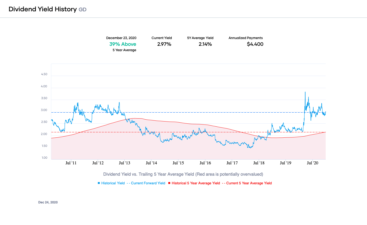Click the red Historical 5 Year Average square
Screen dimensions: 367x225
point(169,183)
